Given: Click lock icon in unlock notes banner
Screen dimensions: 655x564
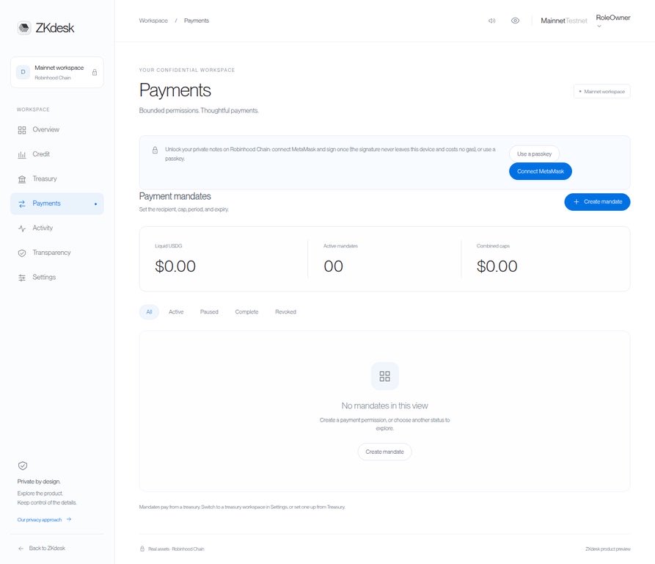Looking at the screenshot, I should [155, 150].
